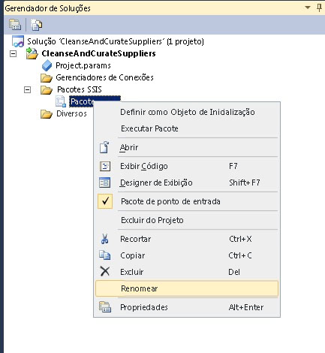
Task: Click the copy icon next to Copiar
Action: click(105, 255)
